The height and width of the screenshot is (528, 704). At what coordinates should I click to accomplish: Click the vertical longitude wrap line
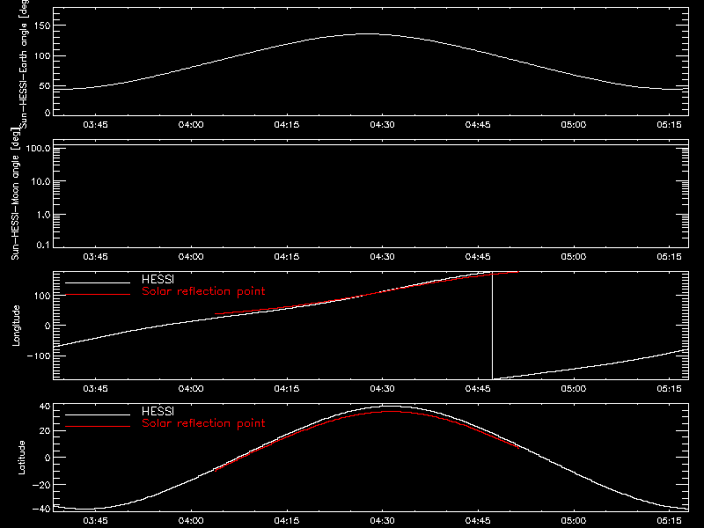click(492, 326)
